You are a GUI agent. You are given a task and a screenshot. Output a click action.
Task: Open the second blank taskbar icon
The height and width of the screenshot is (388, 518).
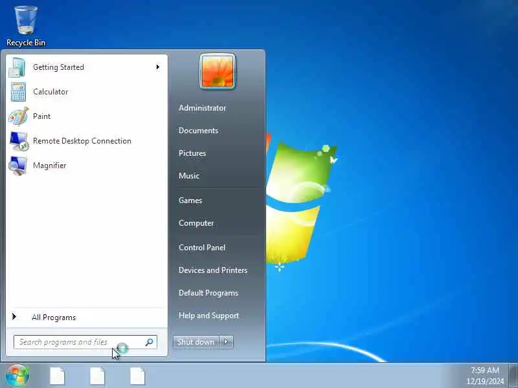[x=97, y=376]
